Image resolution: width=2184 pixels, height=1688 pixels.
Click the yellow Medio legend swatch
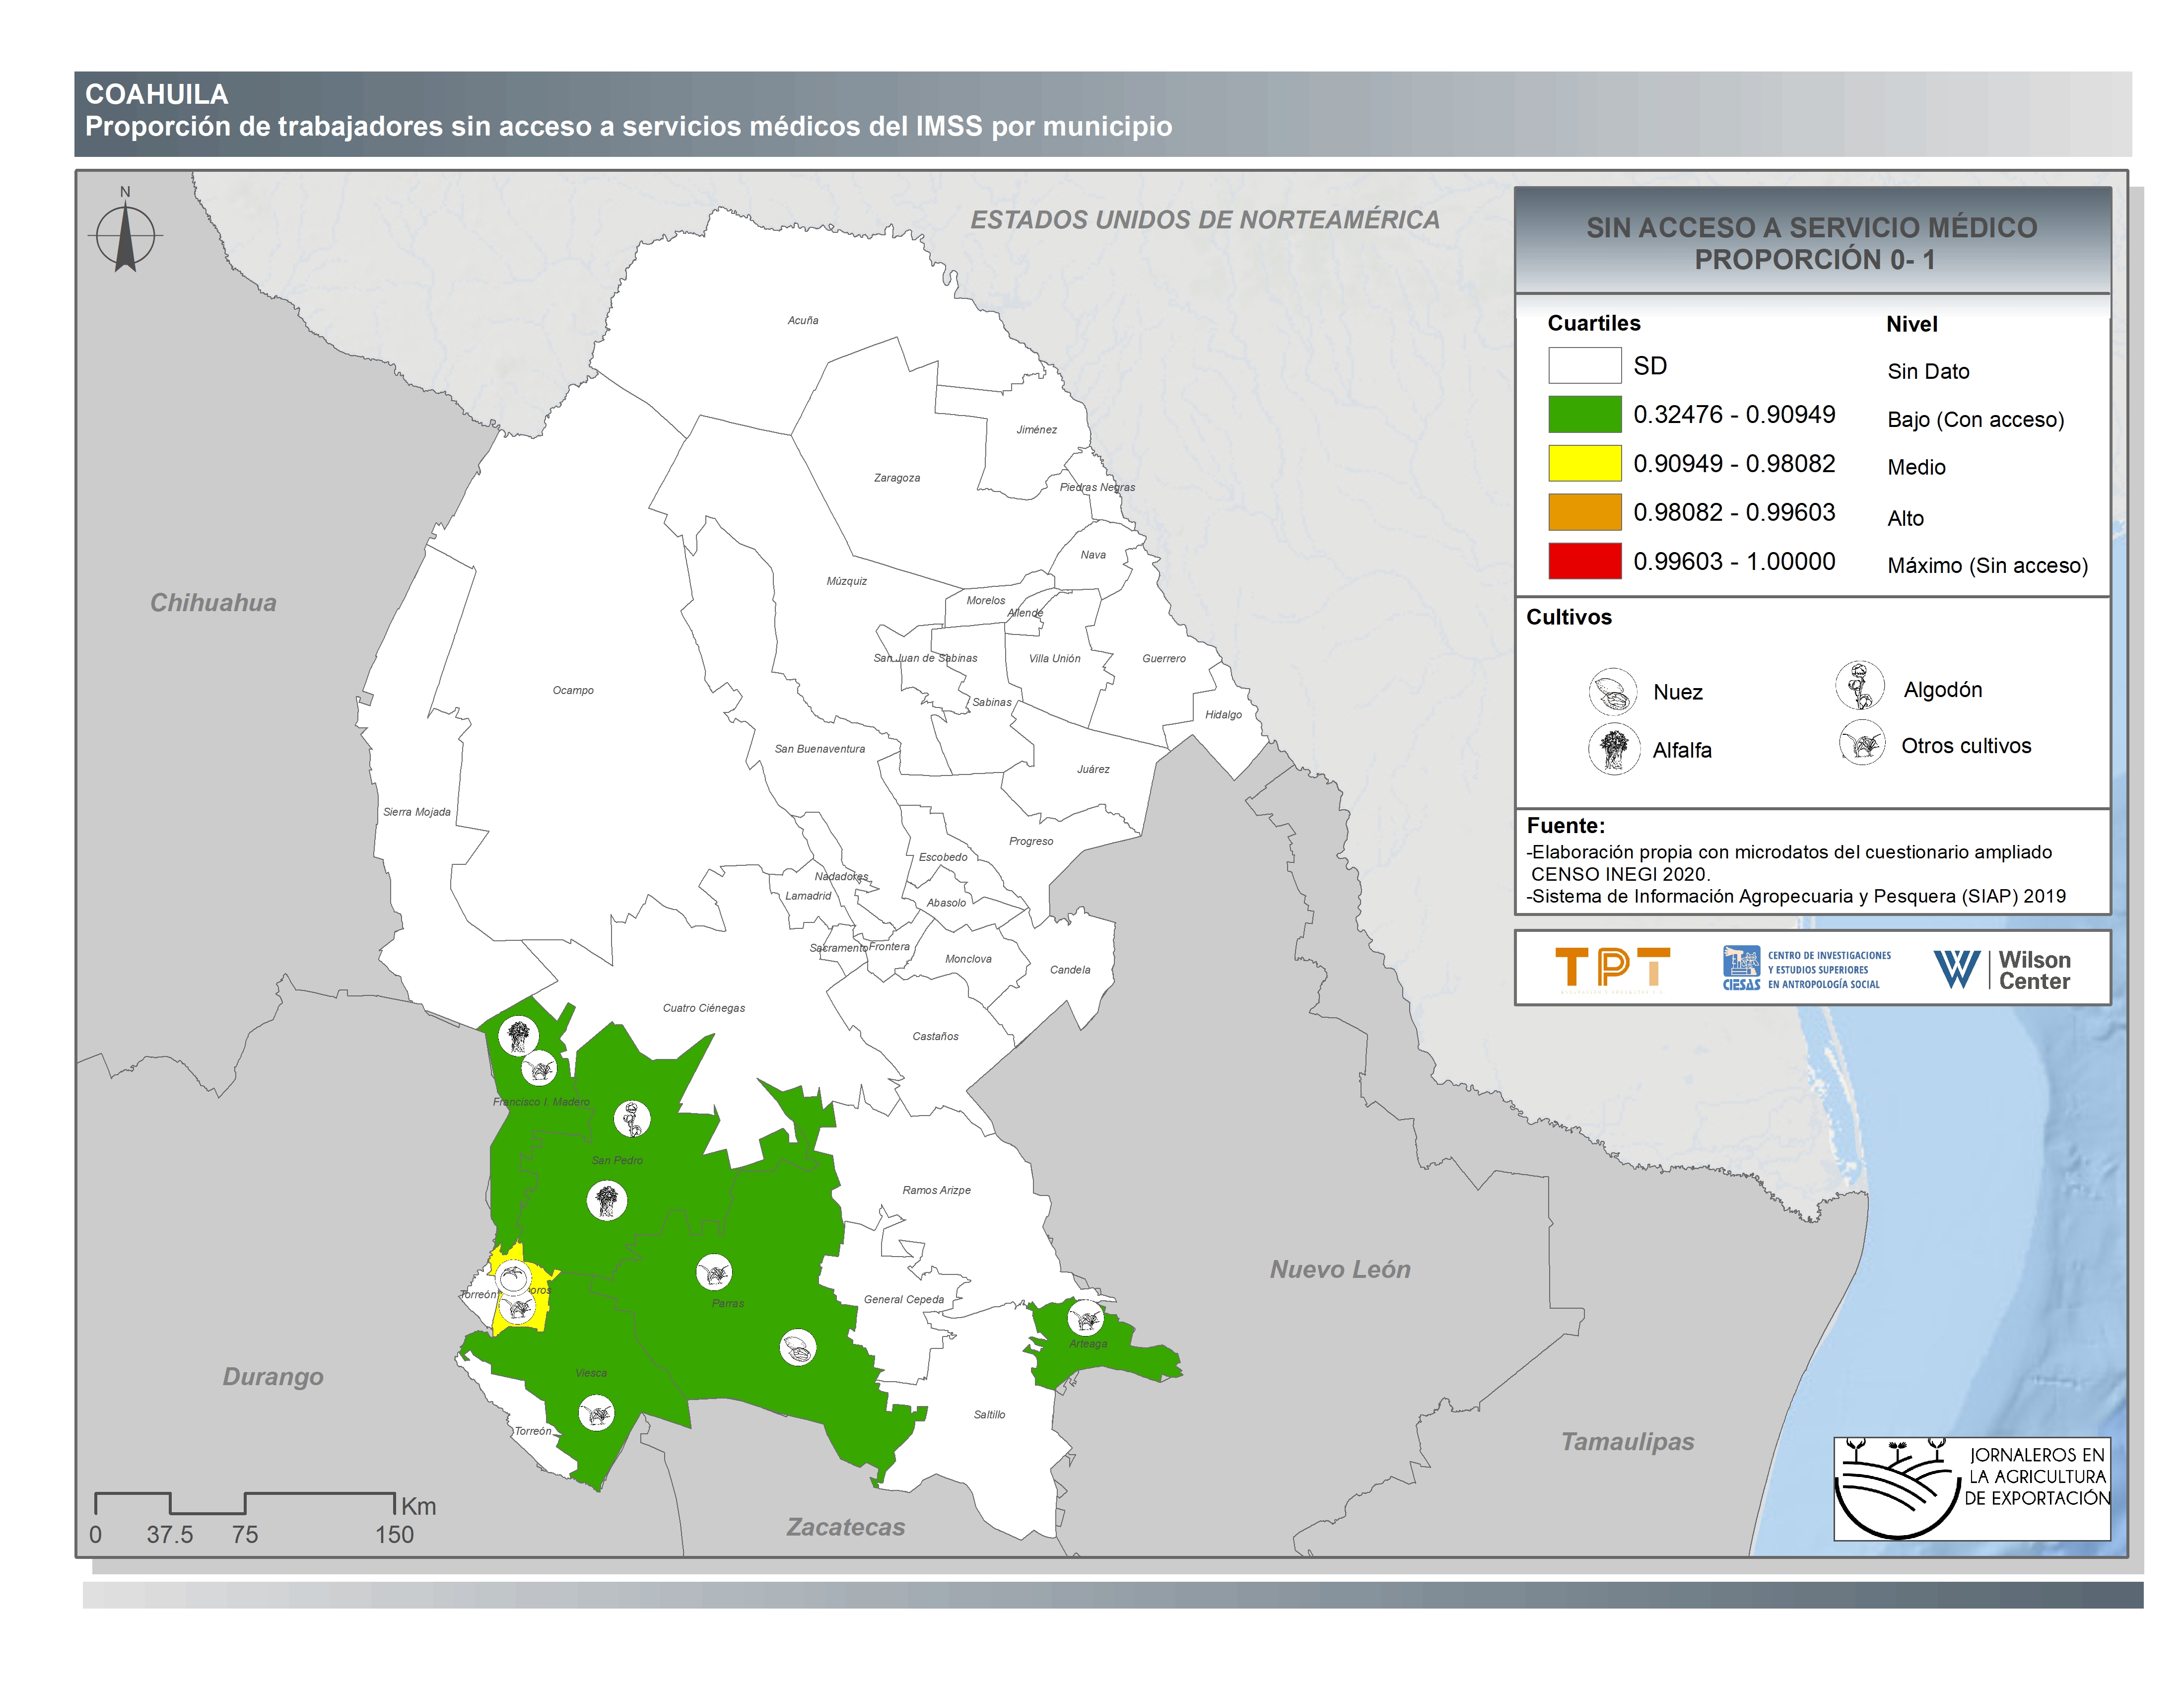pos(1584,463)
